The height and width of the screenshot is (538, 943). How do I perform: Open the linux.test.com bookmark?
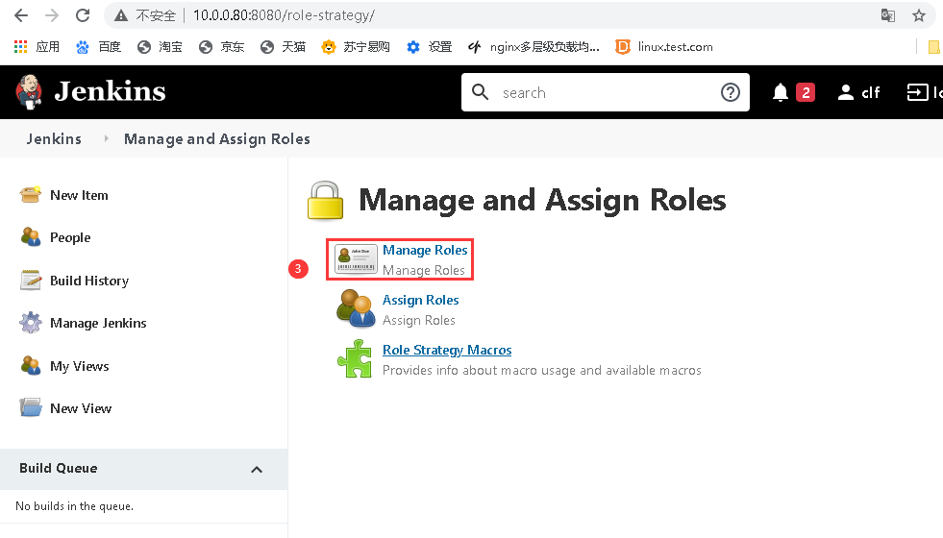coord(664,47)
